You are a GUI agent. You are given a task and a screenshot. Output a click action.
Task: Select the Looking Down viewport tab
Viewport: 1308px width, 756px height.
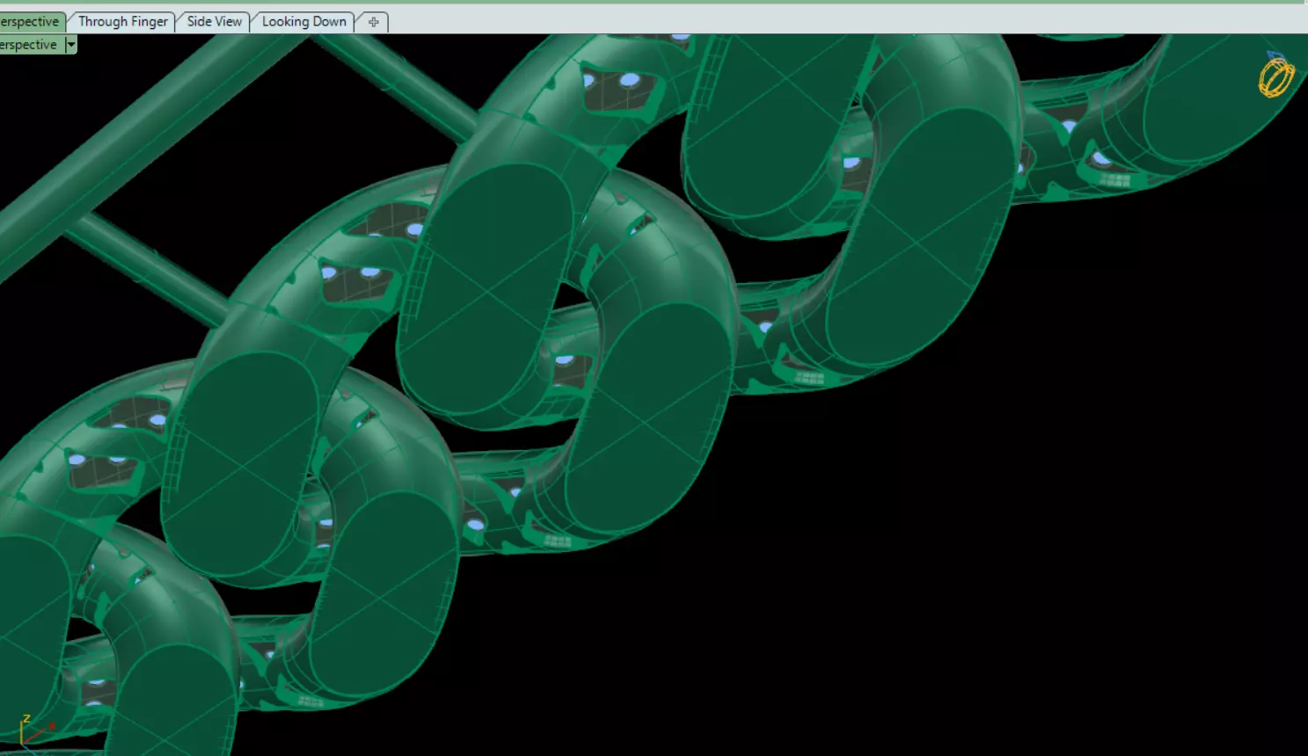click(x=303, y=22)
